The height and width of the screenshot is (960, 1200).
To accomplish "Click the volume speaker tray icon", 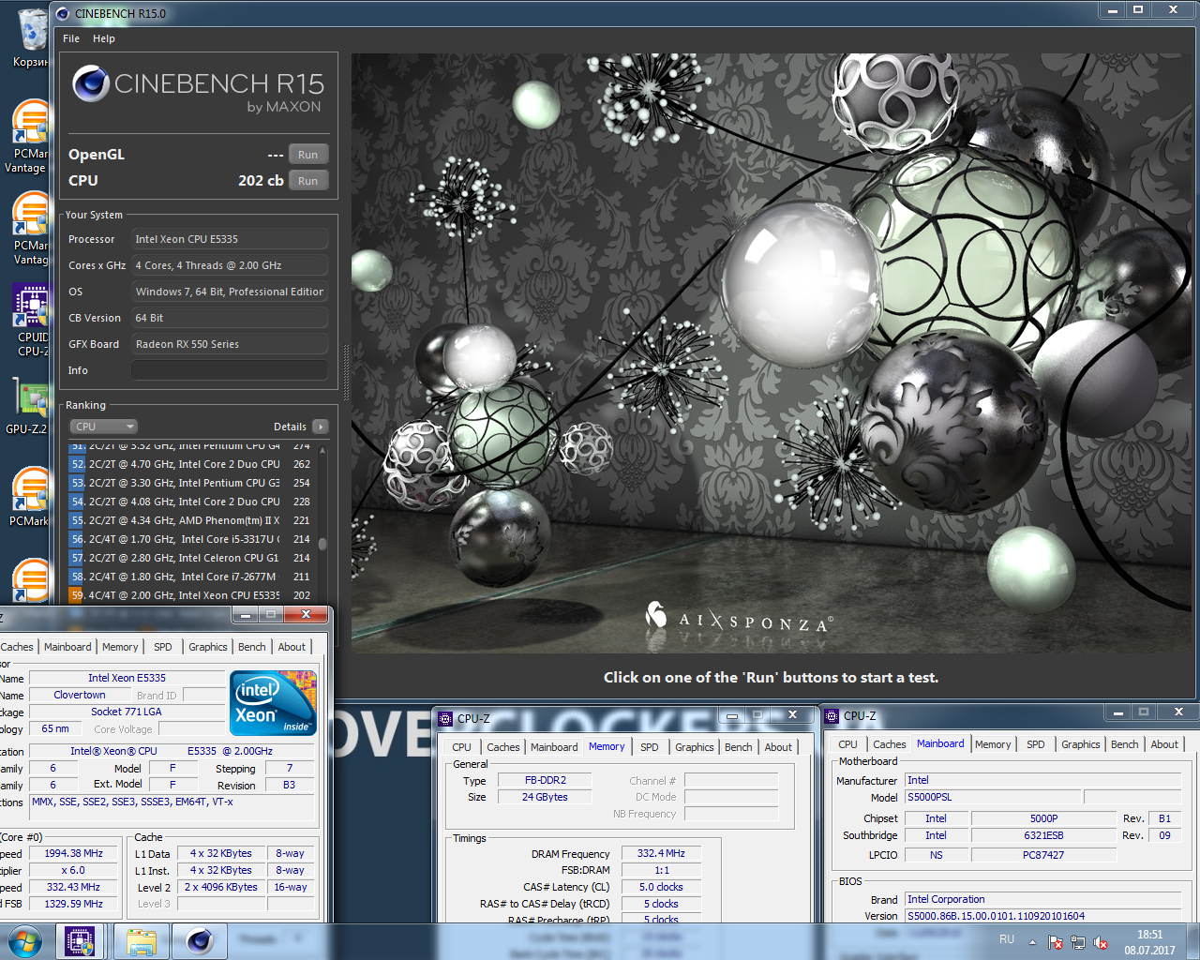I will (x=1101, y=942).
